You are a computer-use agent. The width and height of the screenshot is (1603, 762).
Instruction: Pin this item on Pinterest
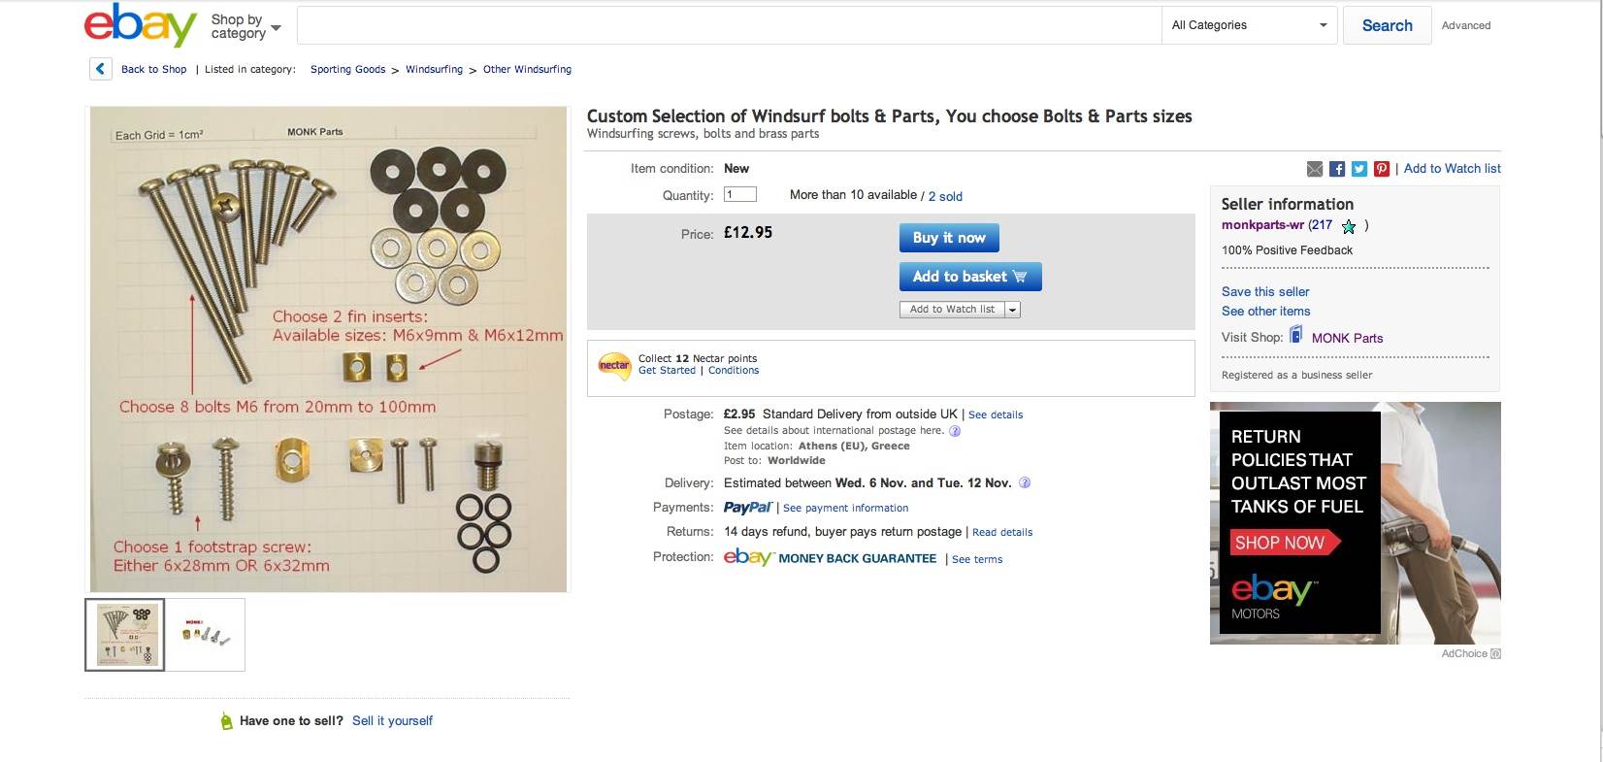[1382, 169]
